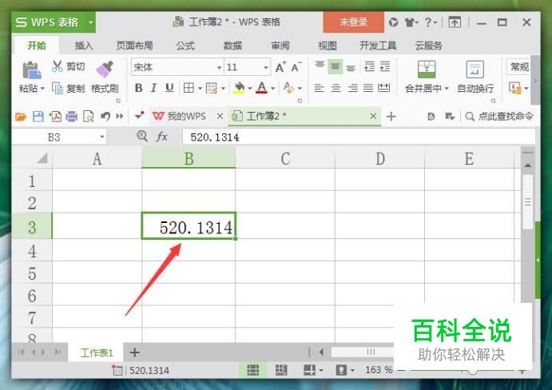Expand the Paste (粘贴) dropdown arrow
This screenshot has height=390, width=552.
pyautogui.click(x=42, y=88)
